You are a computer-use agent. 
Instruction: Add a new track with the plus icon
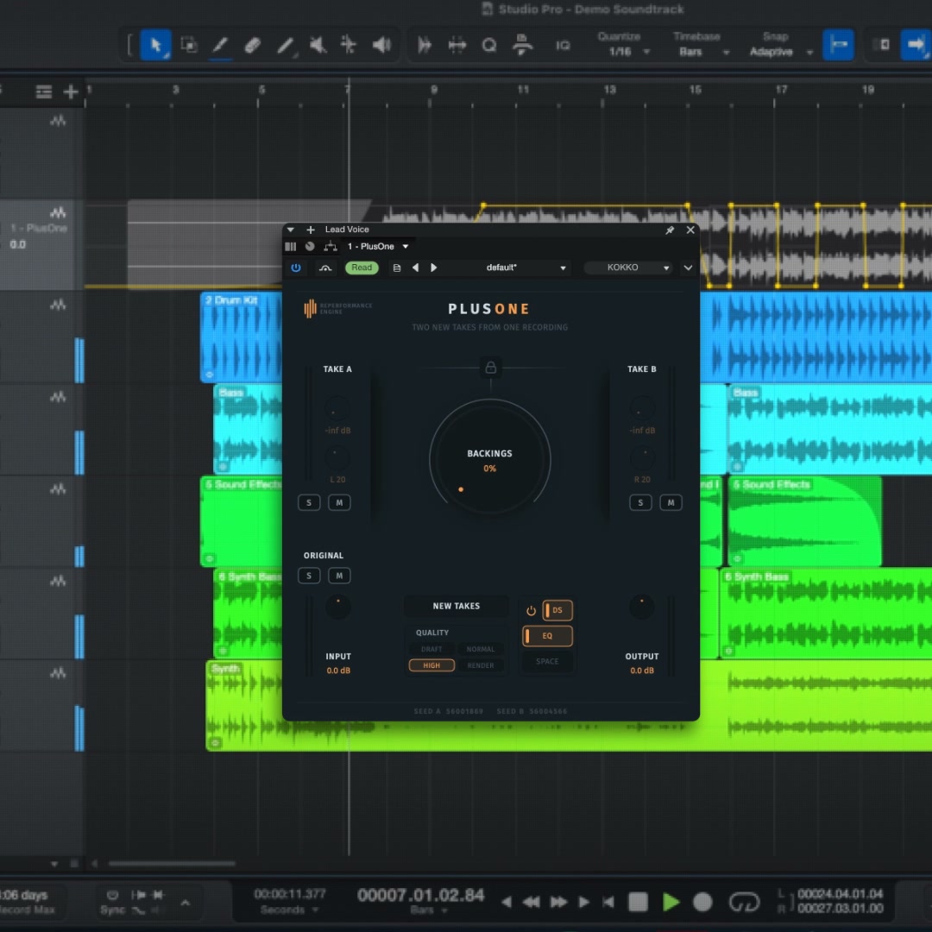coord(71,91)
